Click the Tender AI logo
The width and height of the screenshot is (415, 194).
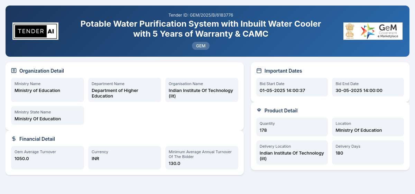click(35, 31)
